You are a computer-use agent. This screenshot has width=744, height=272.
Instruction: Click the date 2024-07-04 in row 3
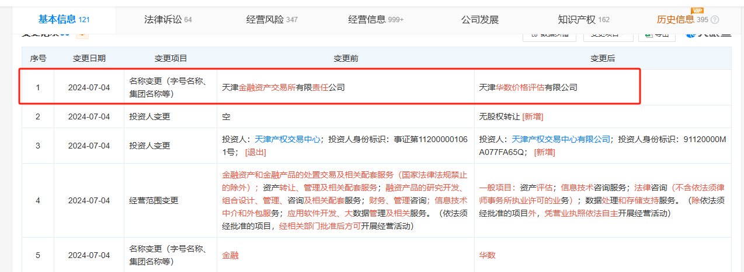[x=89, y=146]
